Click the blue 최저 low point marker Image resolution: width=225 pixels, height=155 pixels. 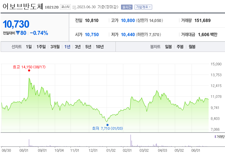108,125
